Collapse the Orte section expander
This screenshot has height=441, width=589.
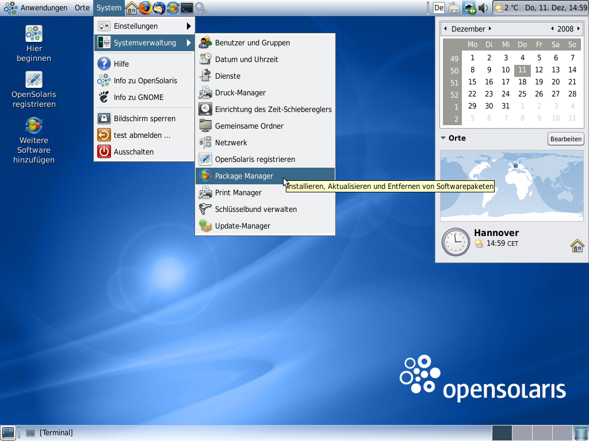click(443, 138)
